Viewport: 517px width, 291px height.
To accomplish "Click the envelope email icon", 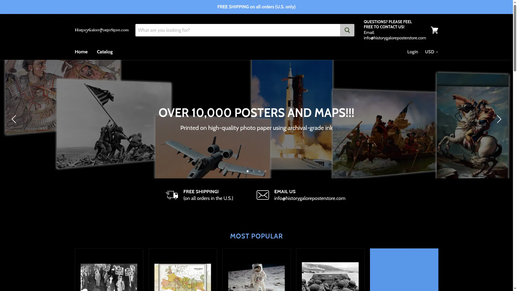I will pos(263,195).
